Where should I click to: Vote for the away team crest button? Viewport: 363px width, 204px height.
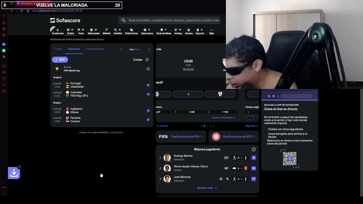click(x=220, y=94)
